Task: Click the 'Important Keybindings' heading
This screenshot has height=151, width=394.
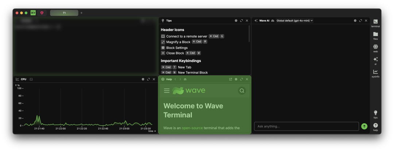Action: pos(181,61)
